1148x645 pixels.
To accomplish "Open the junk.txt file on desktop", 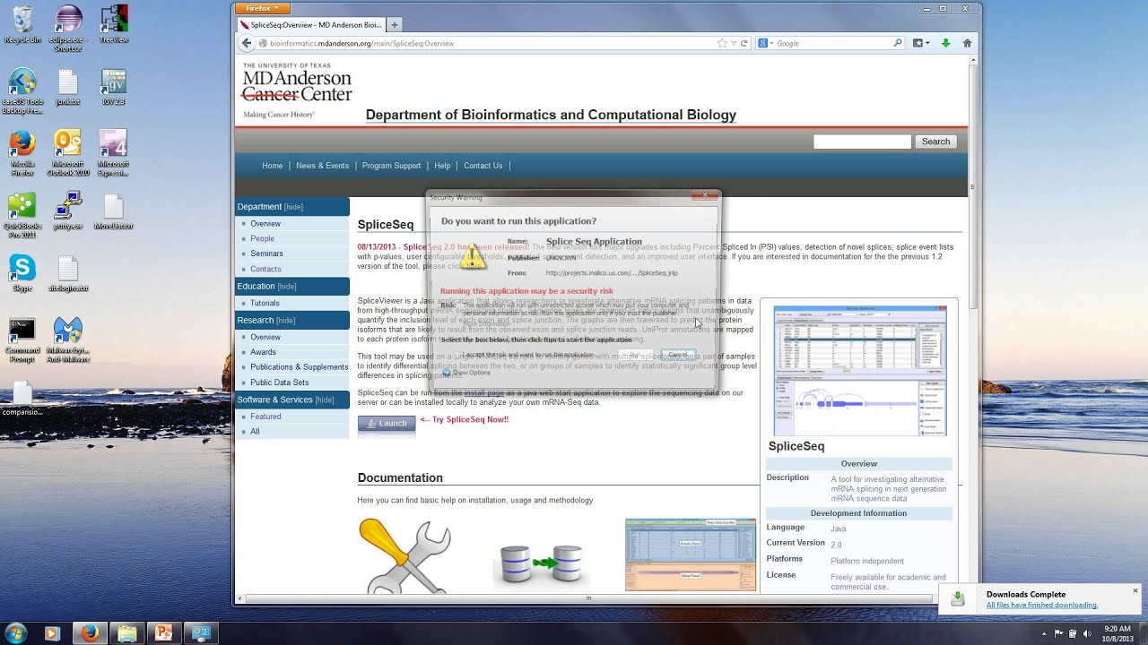I will pos(68,87).
